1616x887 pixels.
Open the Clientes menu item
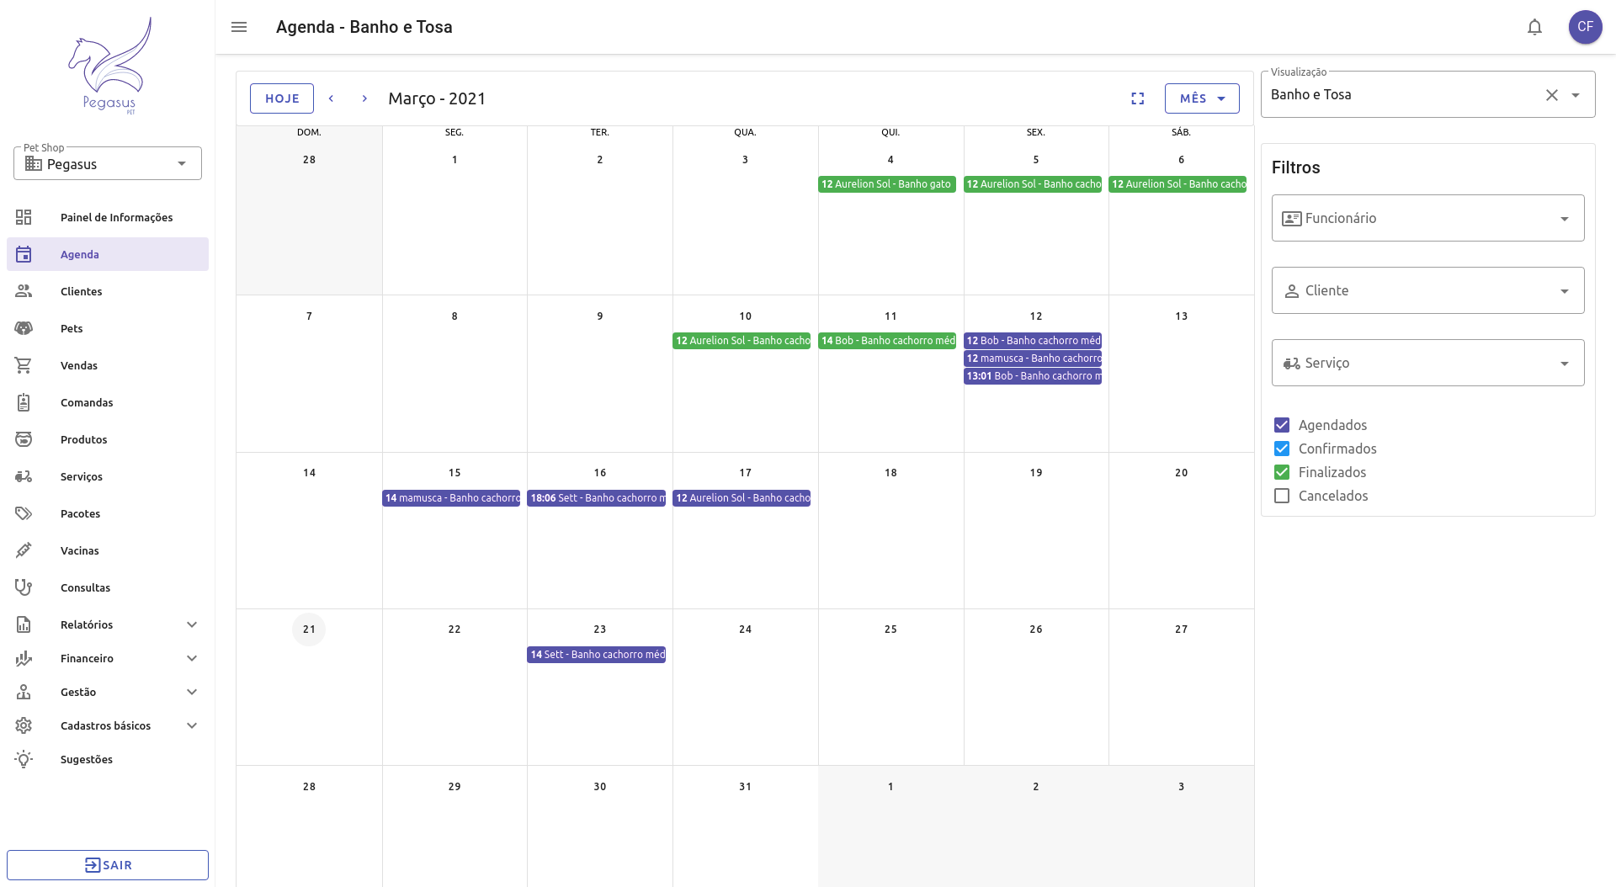click(x=108, y=291)
